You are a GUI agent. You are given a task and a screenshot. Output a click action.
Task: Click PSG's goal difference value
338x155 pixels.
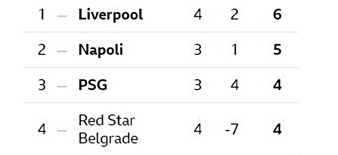pyautogui.click(x=235, y=85)
